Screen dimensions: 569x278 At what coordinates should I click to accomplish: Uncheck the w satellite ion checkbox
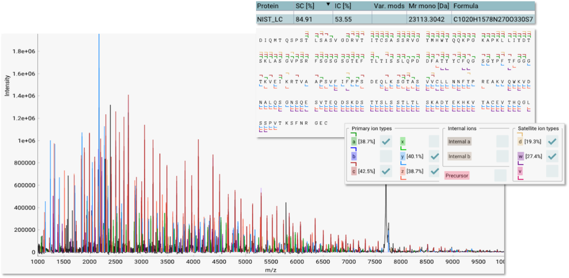[552, 156]
